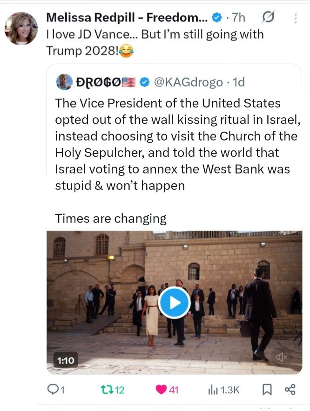Unmute the video with speaker icon
Image resolution: width=310 pixels, height=411 pixels.
[282, 357]
